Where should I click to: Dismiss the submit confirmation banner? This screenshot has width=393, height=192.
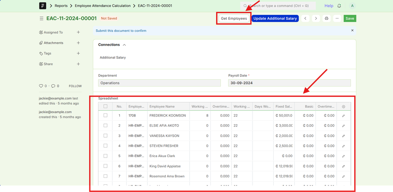click(352, 30)
